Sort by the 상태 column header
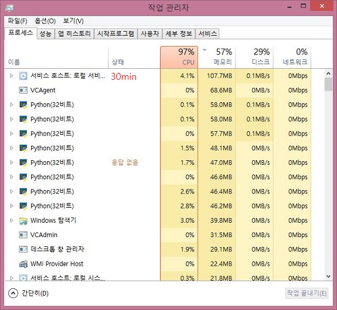The height and width of the screenshot is (310, 337). [134, 57]
